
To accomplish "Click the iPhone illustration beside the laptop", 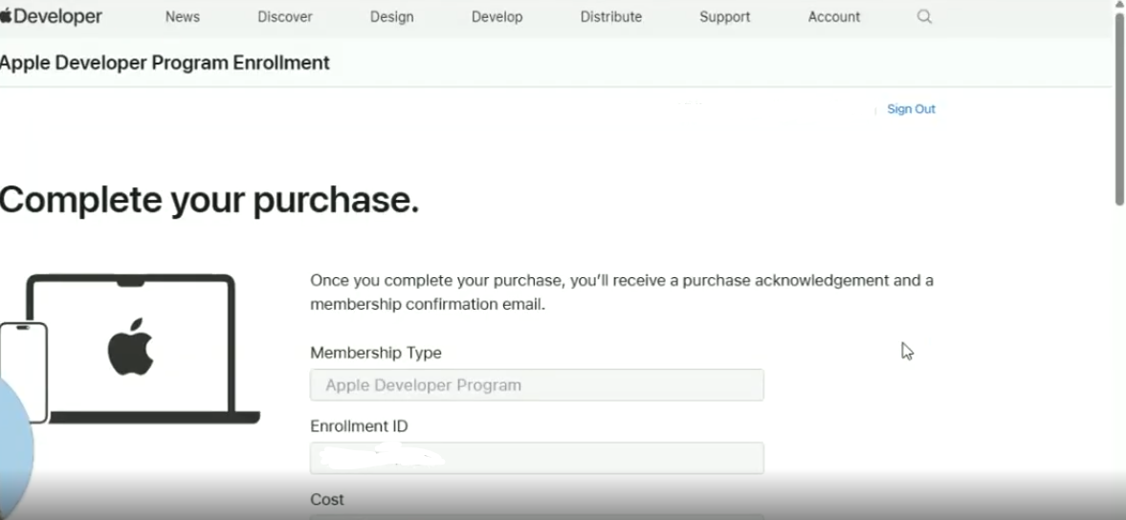I will click(23, 373).
